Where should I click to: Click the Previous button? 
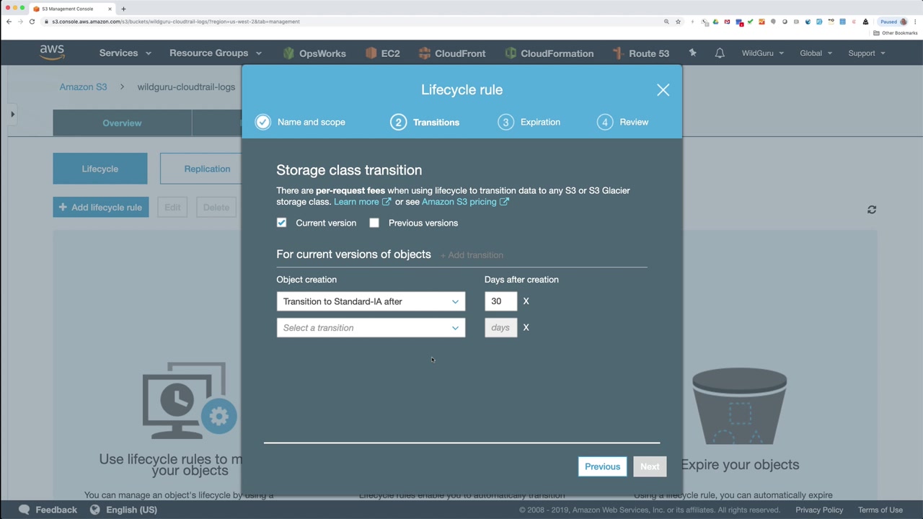602,466
